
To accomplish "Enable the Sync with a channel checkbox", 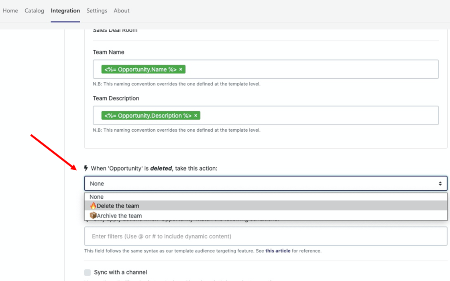I will click(88, 273).
